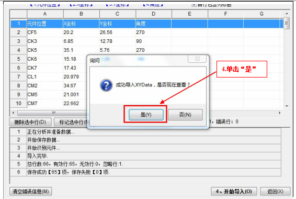Close the 询问 dialog with X
Viewport: 296px width, 199px height.
click(197, 59)
